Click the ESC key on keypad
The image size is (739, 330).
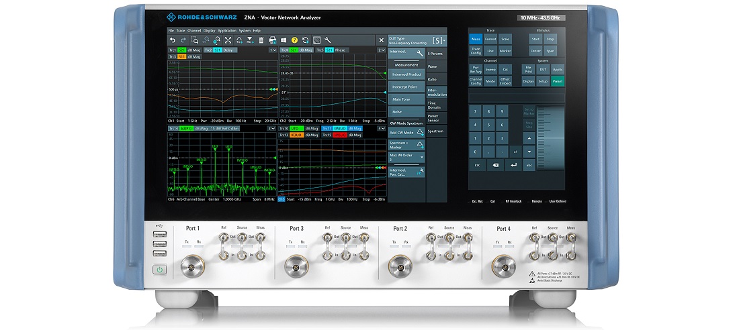click(x=477, y=165)
